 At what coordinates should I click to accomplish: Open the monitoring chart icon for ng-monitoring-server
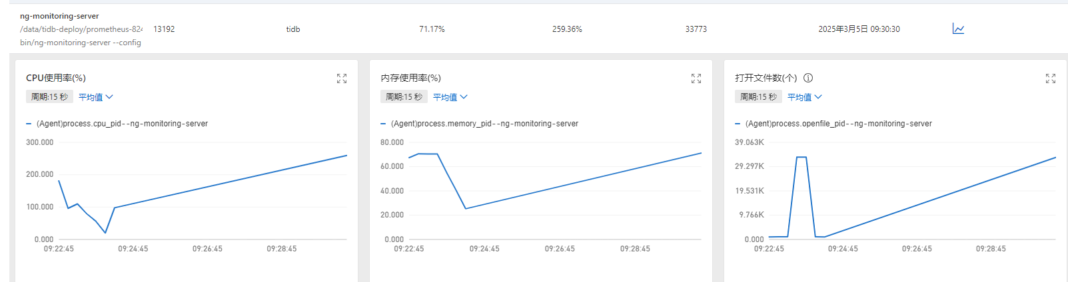958,29
